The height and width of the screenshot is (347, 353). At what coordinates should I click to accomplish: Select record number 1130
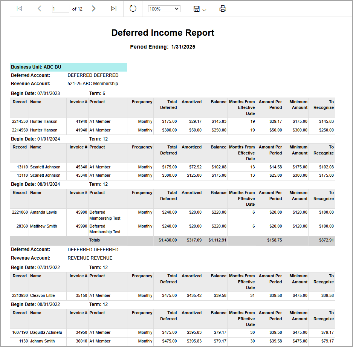23,341
